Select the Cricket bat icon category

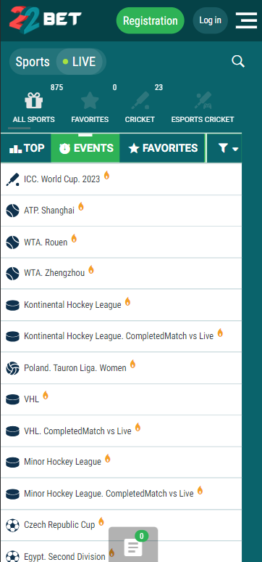(x=140, y=101)
